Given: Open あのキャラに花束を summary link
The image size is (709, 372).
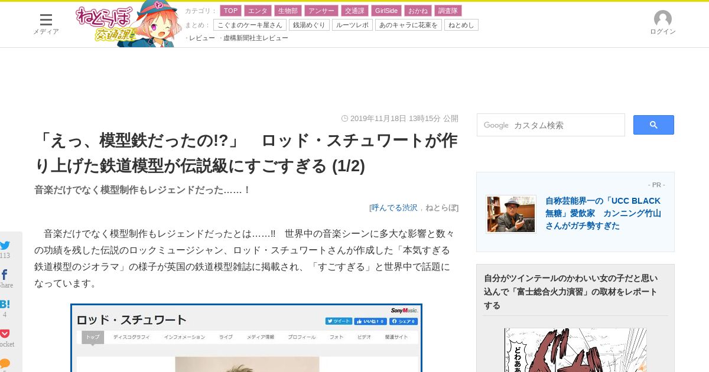Looking at the screenshot, I should [x=408, y=25].
